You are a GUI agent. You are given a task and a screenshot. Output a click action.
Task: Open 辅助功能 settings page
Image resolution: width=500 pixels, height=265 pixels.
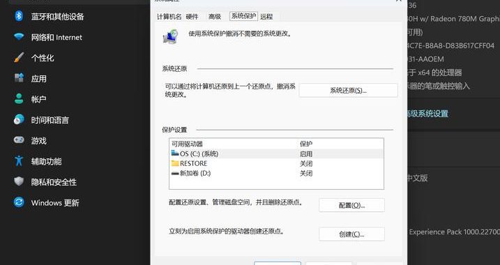[46, 161]
